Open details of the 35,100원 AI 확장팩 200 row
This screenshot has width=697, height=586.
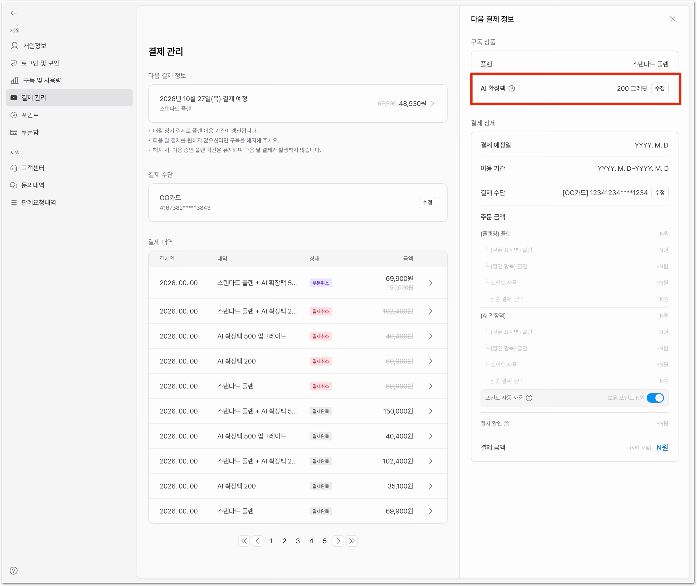pos(298,486)
